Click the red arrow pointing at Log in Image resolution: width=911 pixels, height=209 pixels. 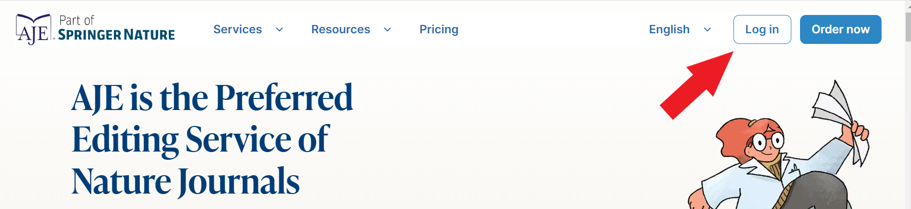click(697, 85)
